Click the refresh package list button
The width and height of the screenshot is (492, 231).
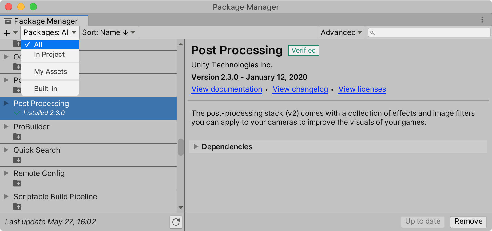tap(176, 222)
